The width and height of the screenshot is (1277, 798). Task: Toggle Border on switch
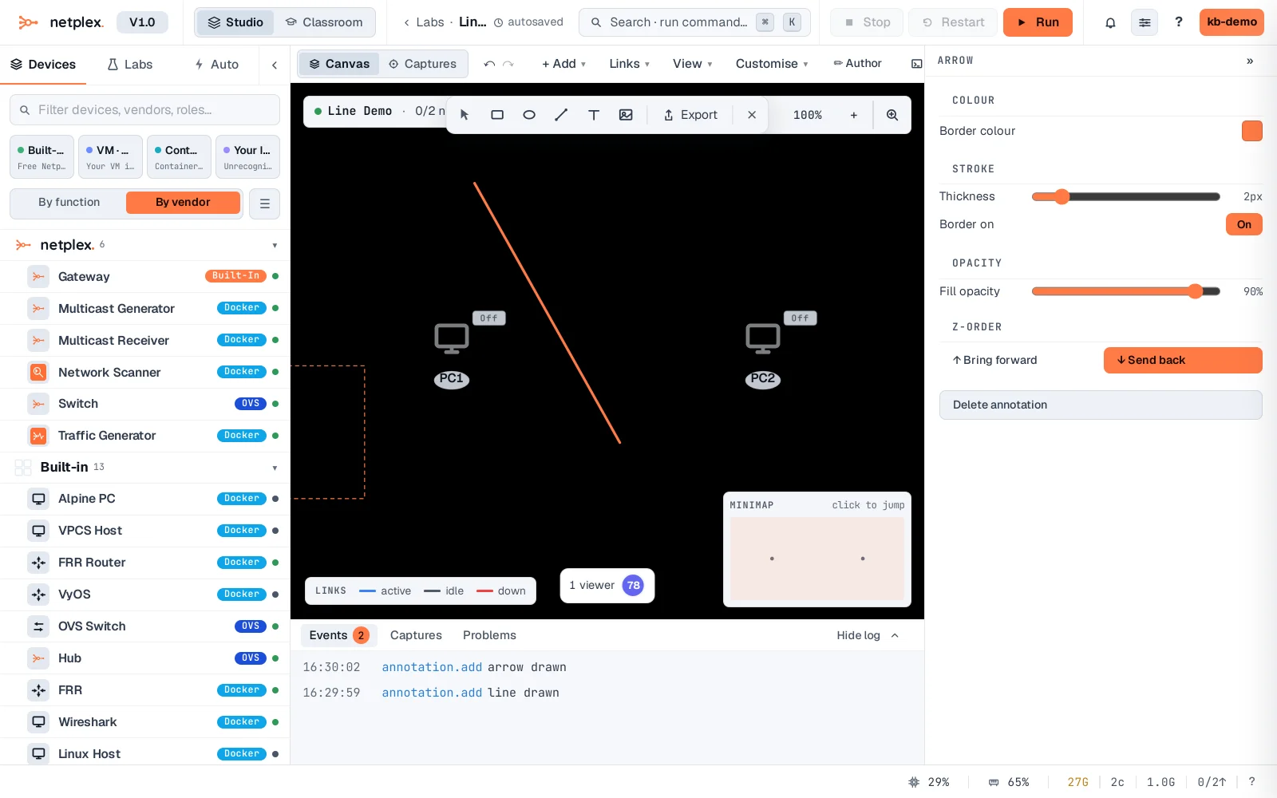(1243, 224)
